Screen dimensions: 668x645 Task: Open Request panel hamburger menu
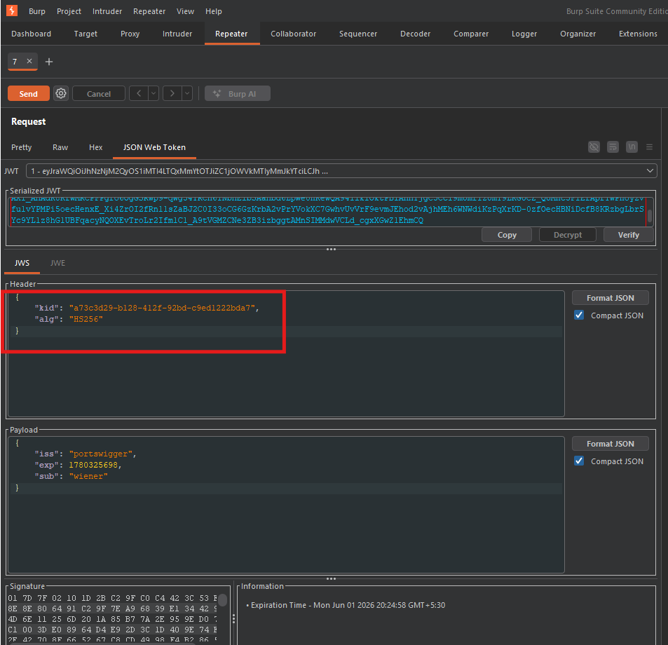point(649,147)
